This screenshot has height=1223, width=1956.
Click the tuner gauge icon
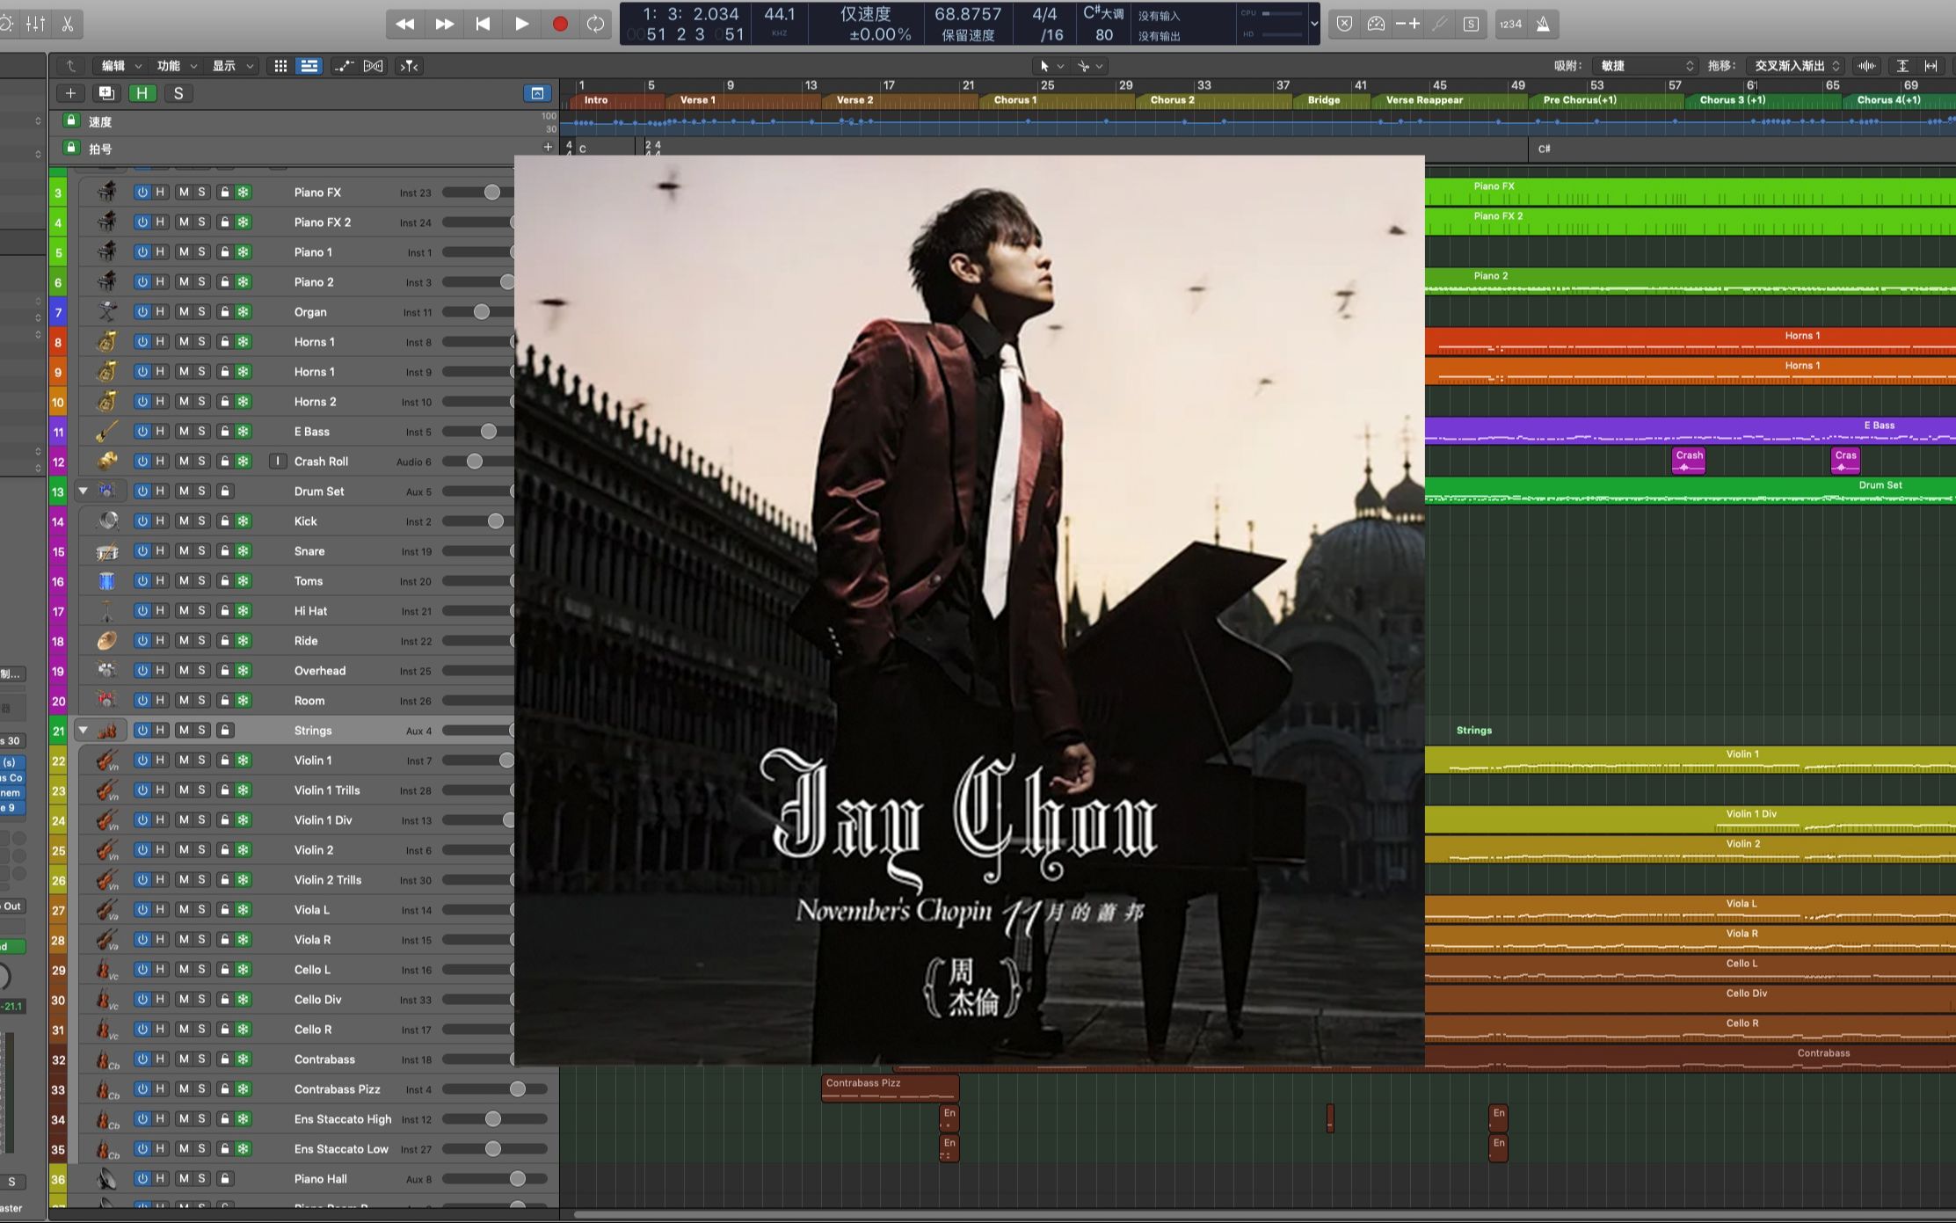pos(1376,24)
